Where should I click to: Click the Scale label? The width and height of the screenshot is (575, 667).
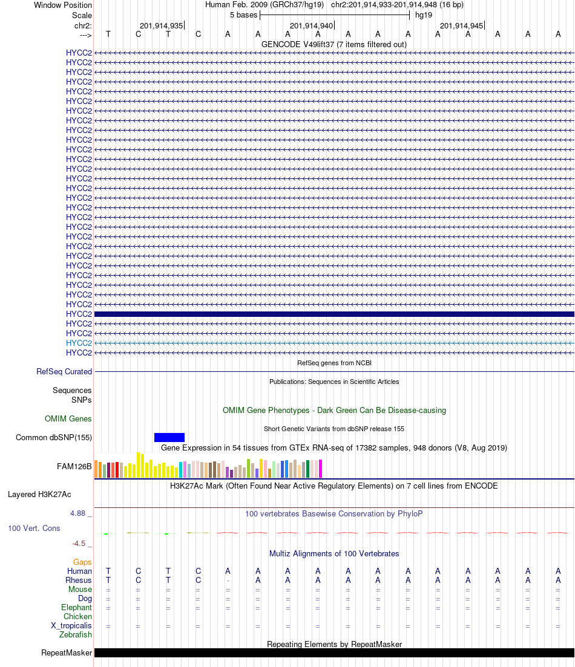tap(82, 15)
